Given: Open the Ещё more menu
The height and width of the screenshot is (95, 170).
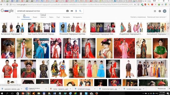Looking at the screenshot, I should (58, 17).
